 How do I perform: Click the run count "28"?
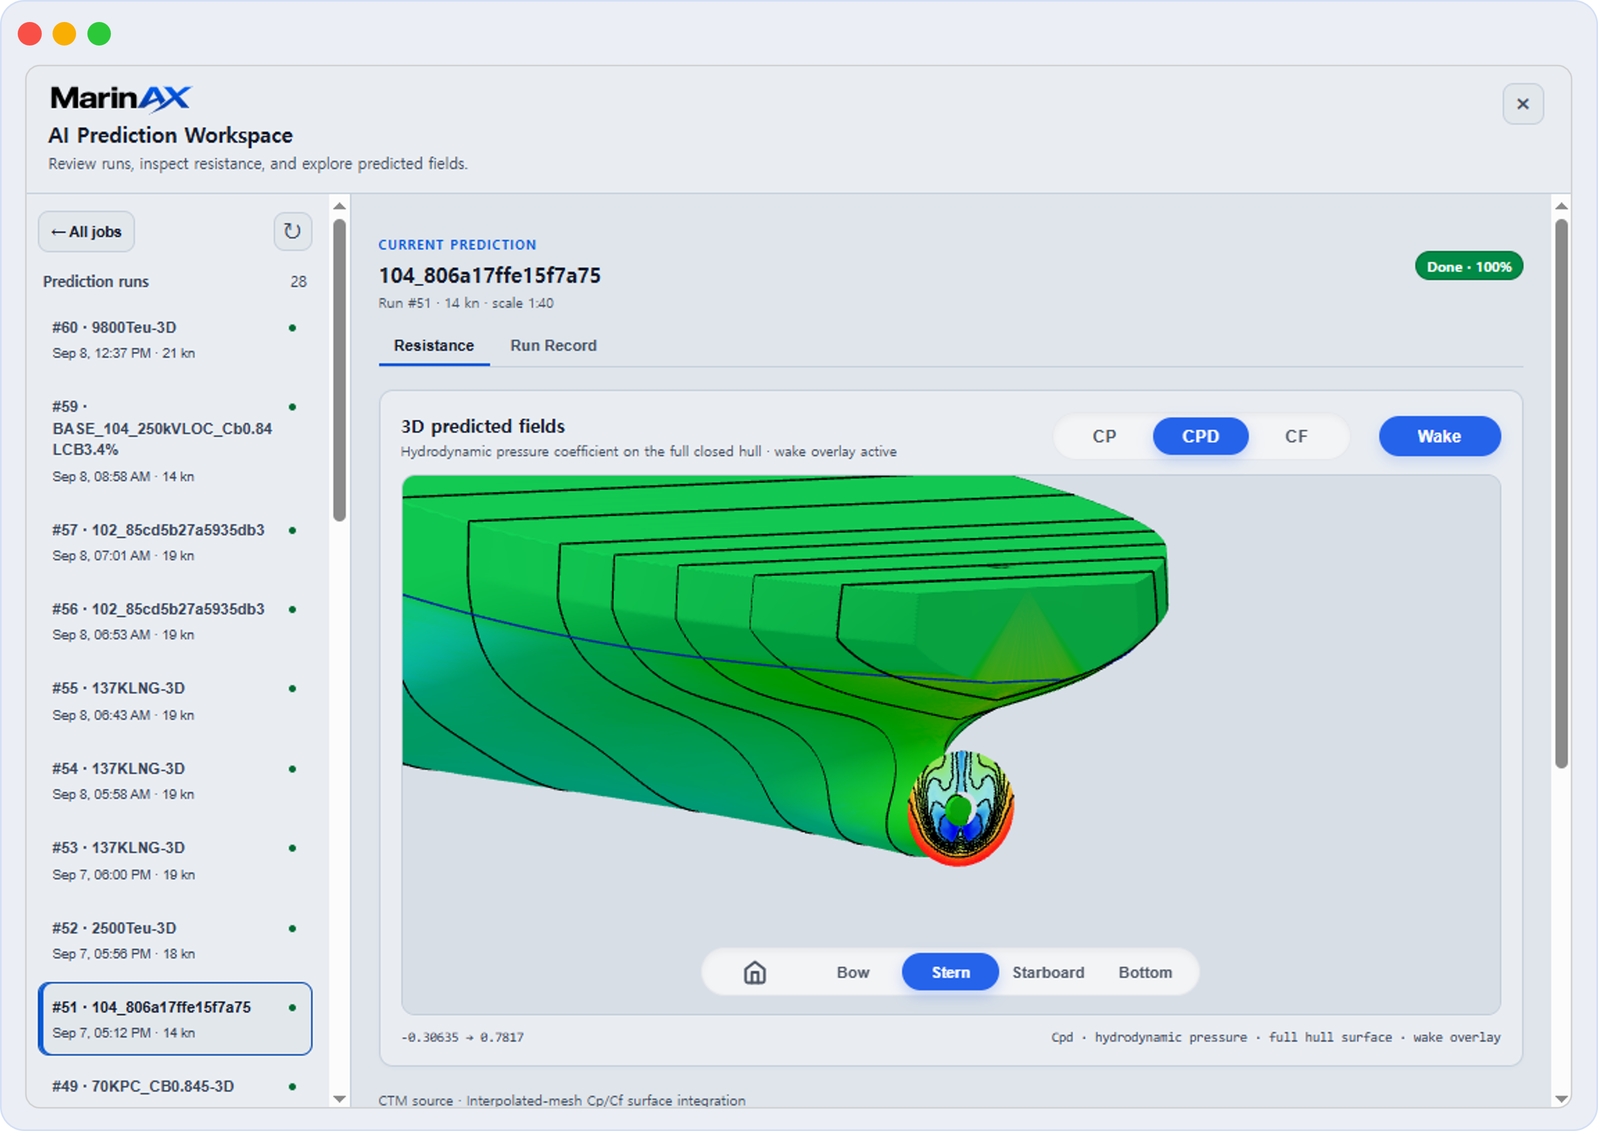coord(298,282)
